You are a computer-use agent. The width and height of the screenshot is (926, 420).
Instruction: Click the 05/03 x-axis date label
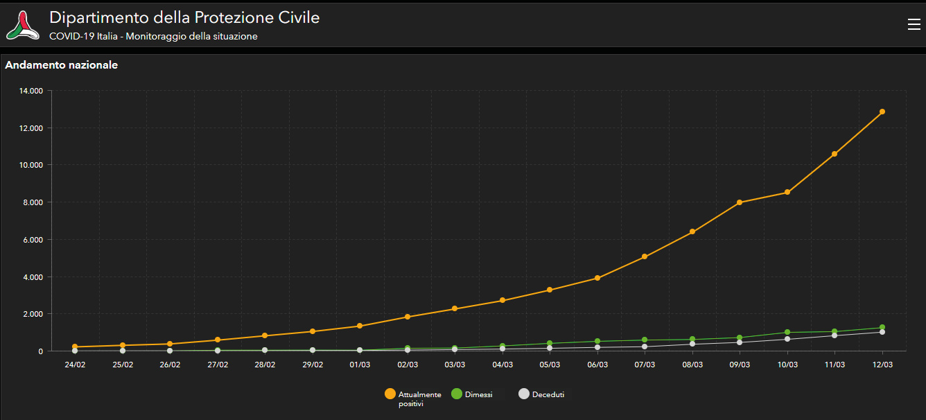(x=550, y=365)
